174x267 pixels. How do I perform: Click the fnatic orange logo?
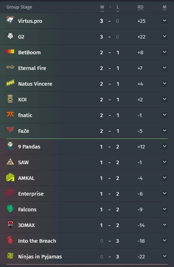click(x=10, y=114)
